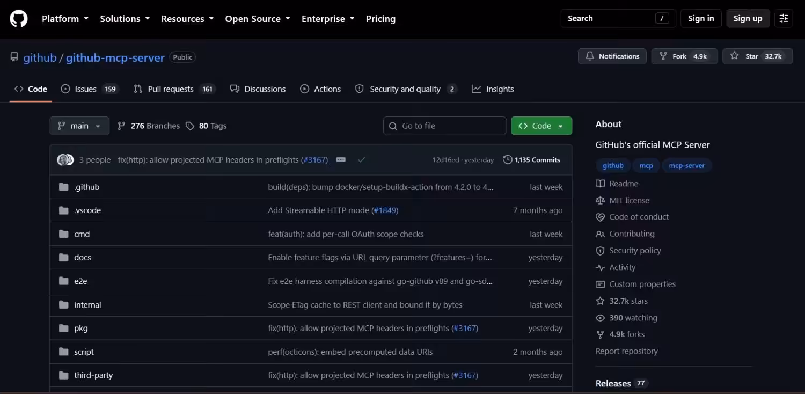
Task: Select the mcp-server topic tag
Action: pos(686,166)
